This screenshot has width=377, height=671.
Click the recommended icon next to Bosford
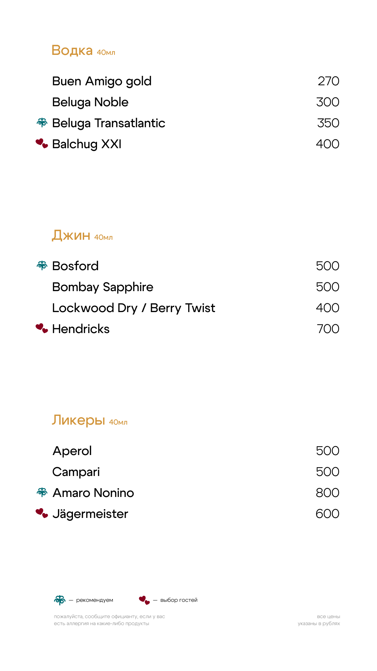point(42,266)
